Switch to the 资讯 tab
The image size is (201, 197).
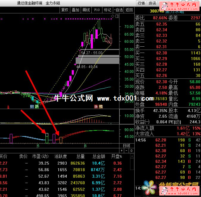tap(152, 3)
